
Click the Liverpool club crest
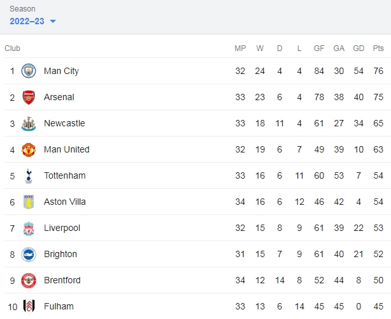tap(29, 228)
